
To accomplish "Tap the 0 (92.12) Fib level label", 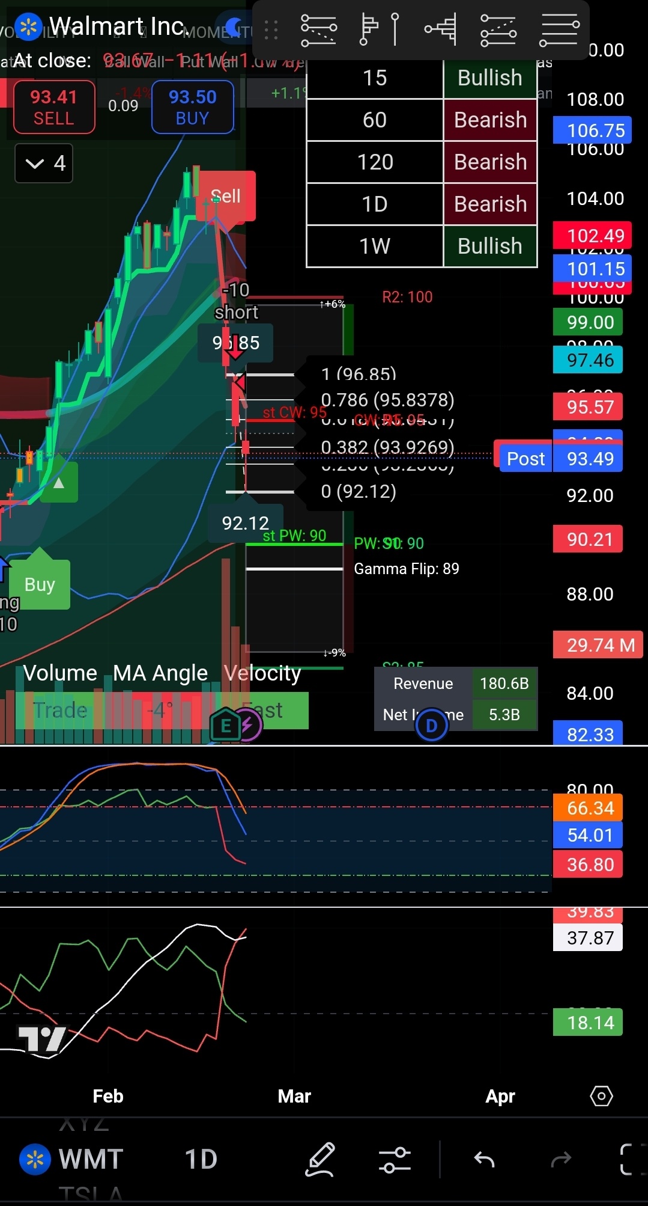I will pyautogui.click(x=359, y=492).
